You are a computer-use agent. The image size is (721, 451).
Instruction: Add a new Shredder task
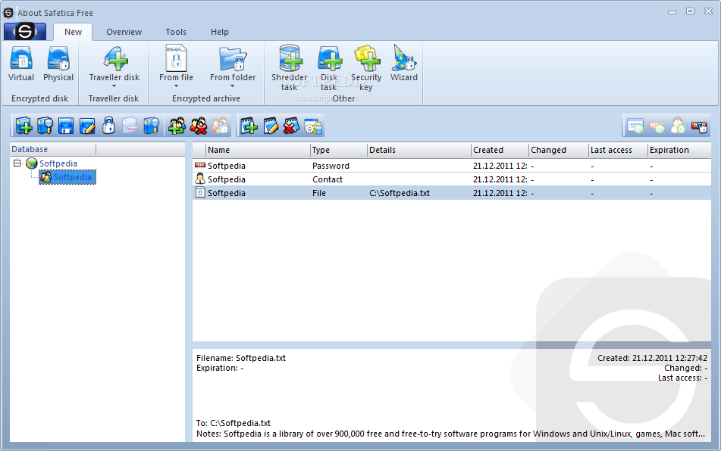[x=289, y=68]
